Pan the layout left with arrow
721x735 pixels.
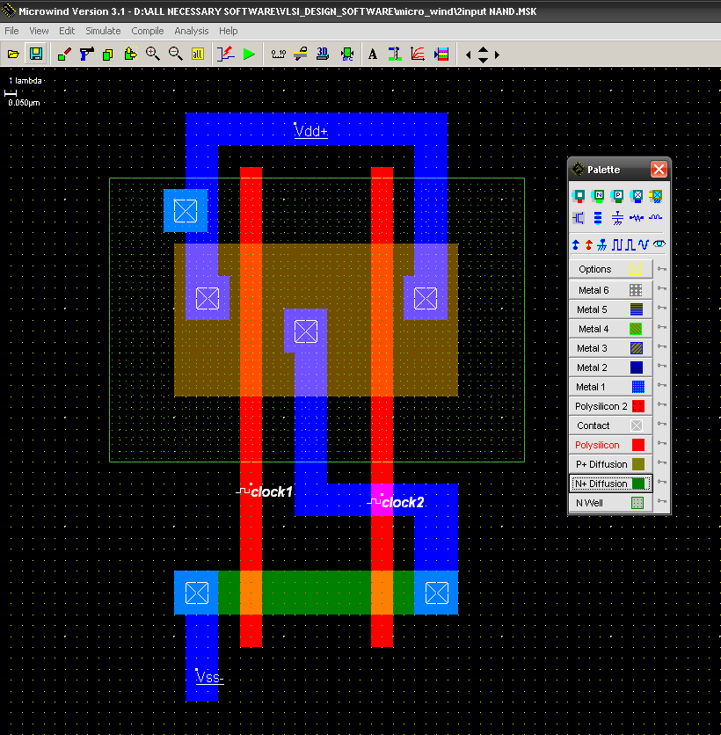468,55
